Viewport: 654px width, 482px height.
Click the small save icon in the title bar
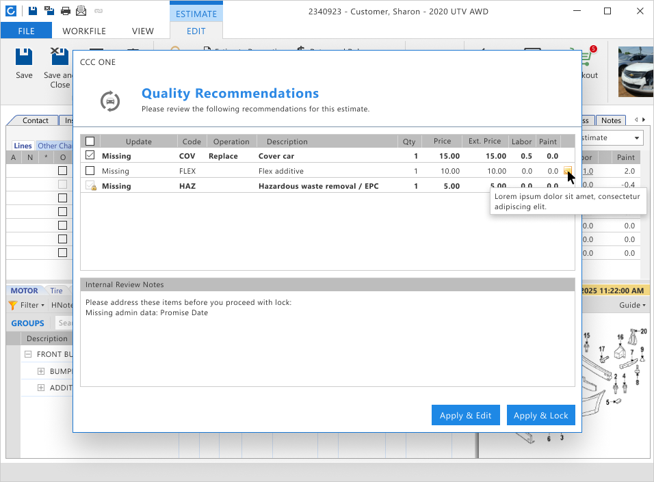[33, 11]
